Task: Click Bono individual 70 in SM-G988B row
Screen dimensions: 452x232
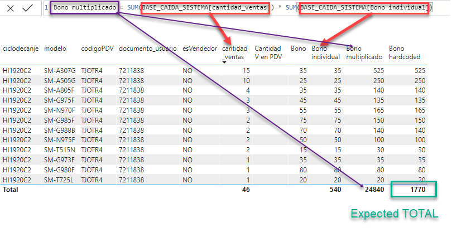Action: coord(338,130)
